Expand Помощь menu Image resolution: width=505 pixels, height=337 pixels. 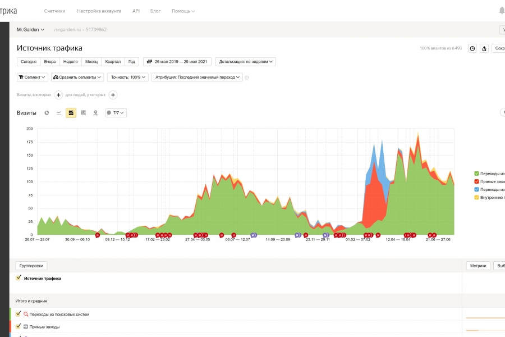tap(183, 11)
